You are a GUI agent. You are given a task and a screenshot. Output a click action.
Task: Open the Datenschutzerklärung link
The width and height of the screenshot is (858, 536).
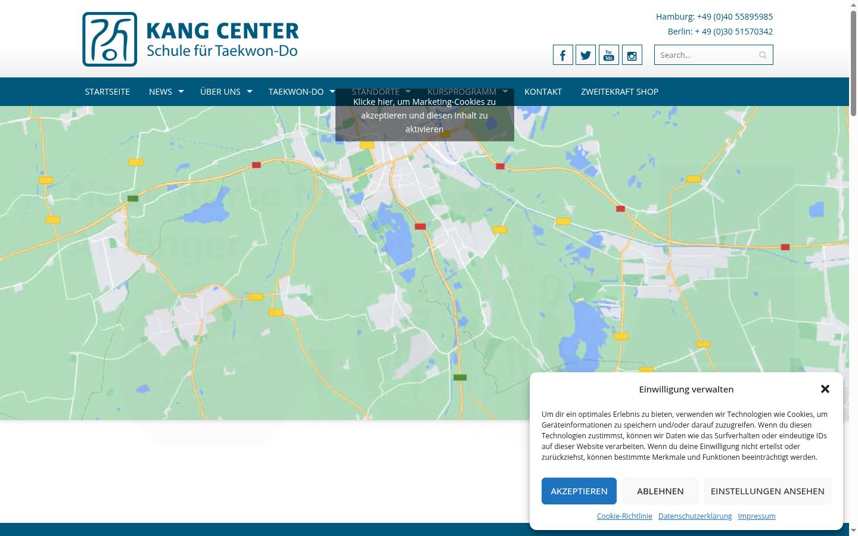[x=695, y=516]
